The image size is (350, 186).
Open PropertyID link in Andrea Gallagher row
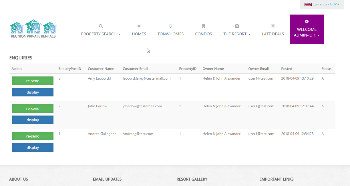coord(180,134)
